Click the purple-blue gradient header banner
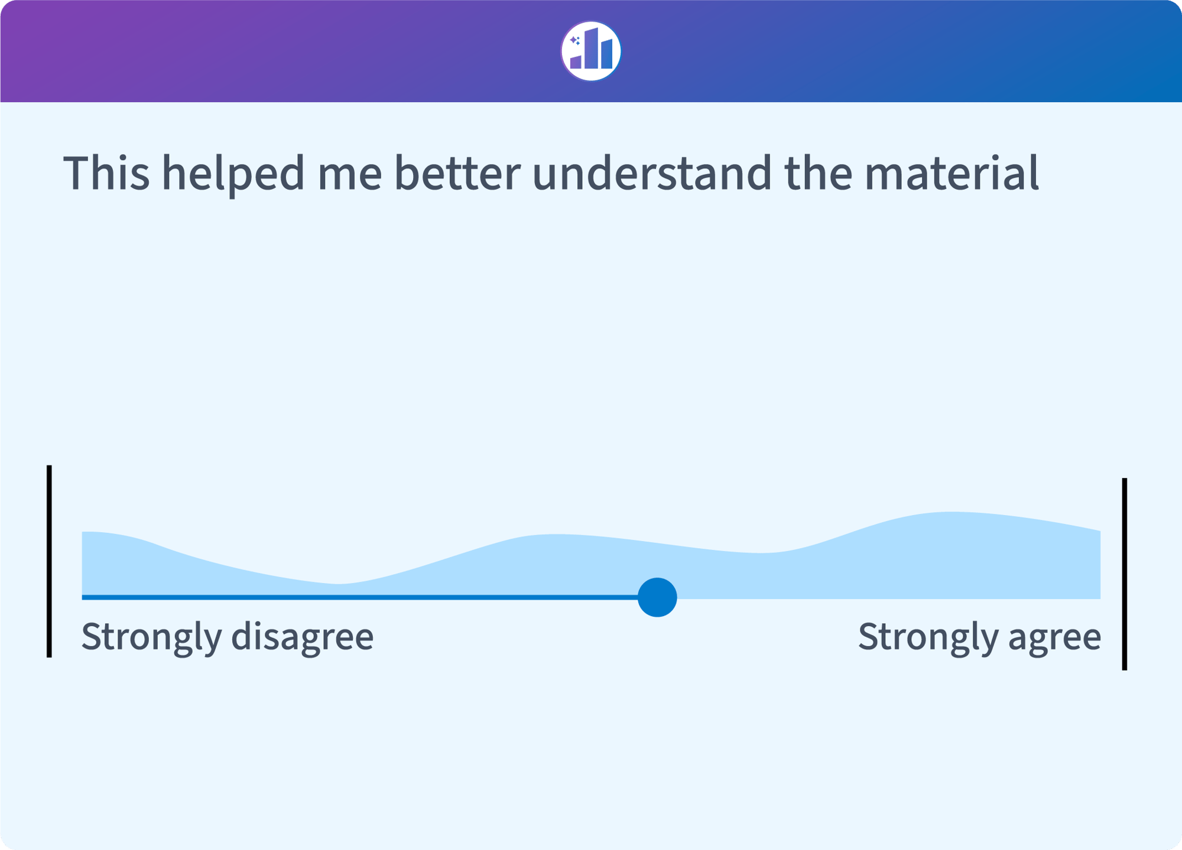 [295, 51]
